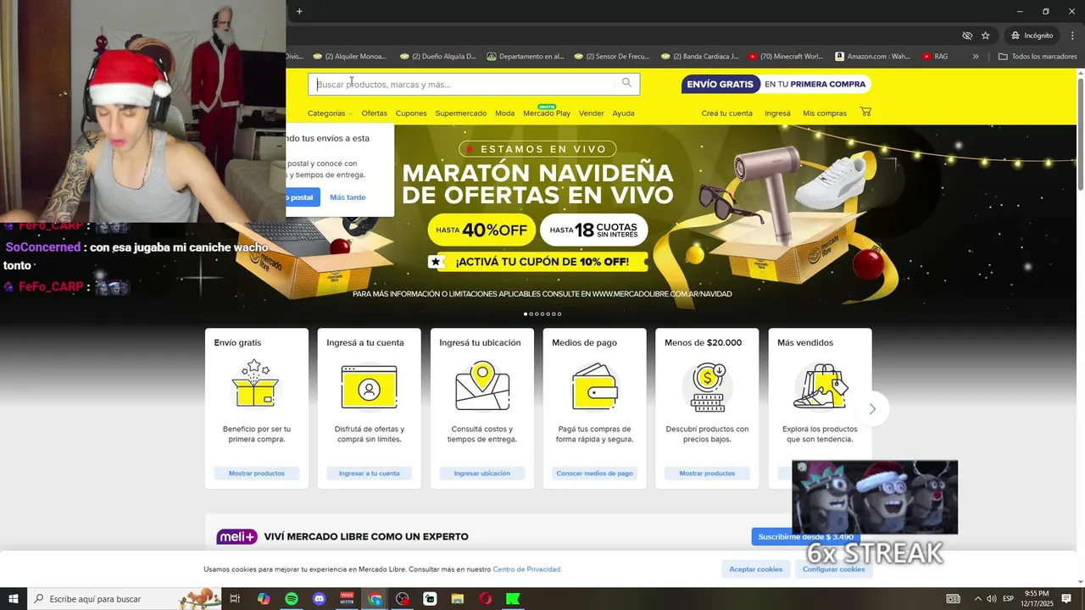
Task: Click the Maratón Navideña banner
Action: (x=537, y=184)
